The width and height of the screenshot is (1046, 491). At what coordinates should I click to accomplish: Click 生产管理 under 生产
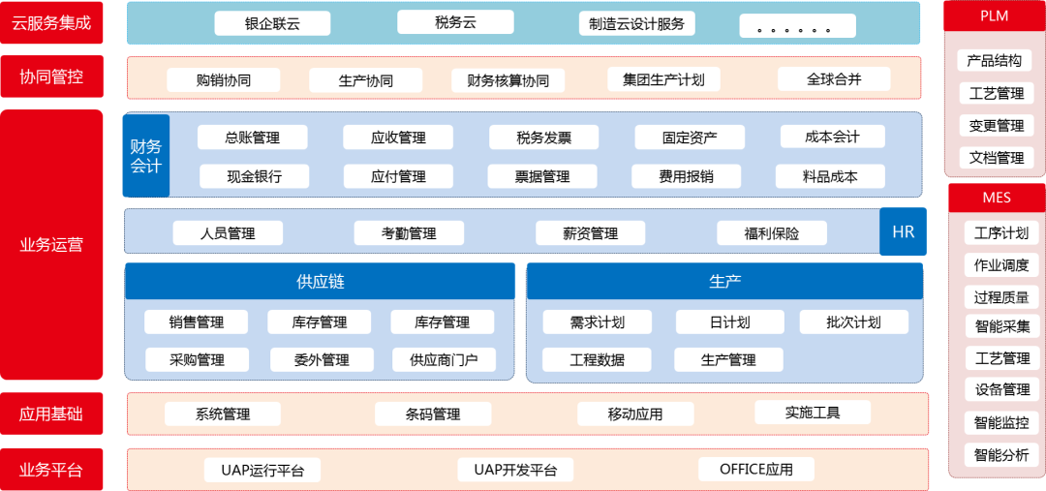[x=728, y=359]
